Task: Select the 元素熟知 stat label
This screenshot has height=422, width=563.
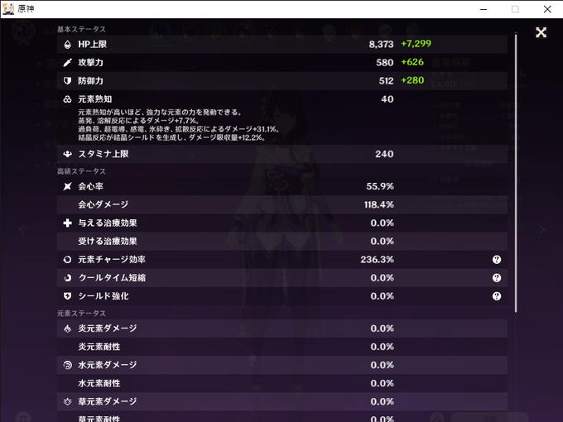Action: (x=94, y=99)
